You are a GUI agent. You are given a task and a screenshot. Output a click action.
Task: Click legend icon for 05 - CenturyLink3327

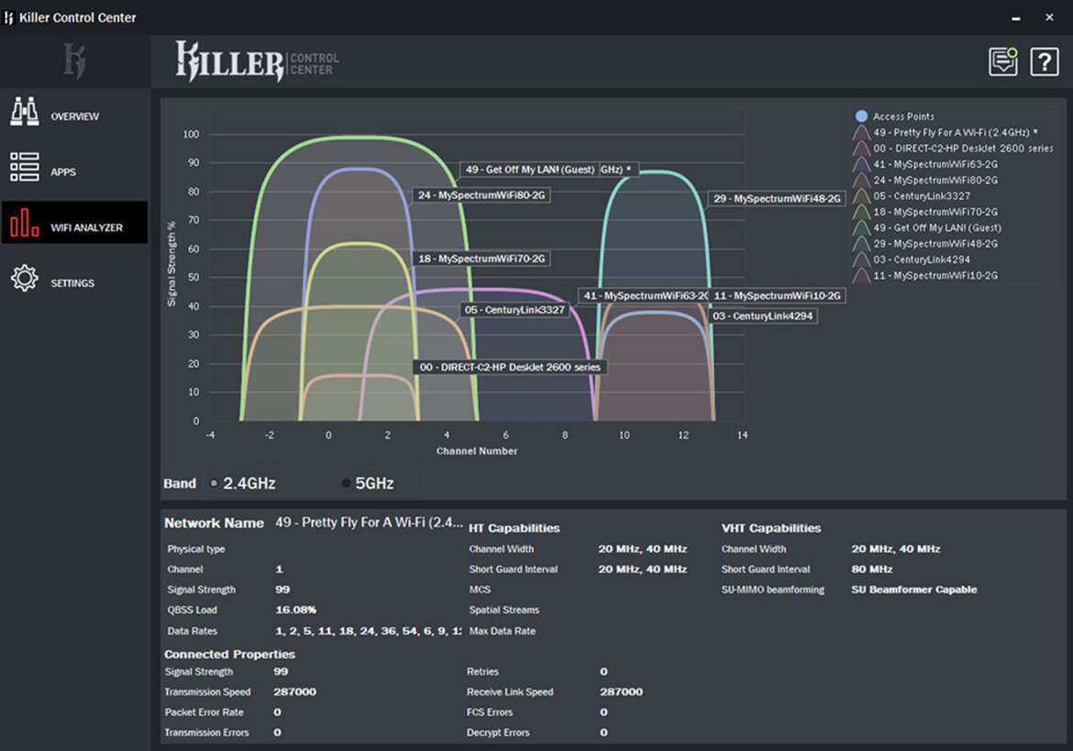(861, 195)
